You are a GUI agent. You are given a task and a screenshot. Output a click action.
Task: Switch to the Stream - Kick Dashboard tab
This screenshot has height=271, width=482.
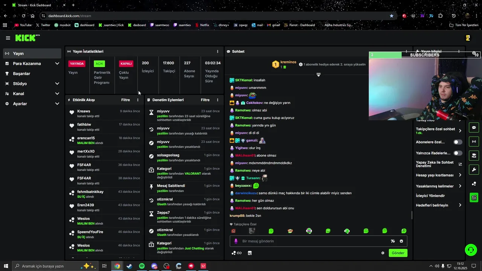[x=38, y=5]
